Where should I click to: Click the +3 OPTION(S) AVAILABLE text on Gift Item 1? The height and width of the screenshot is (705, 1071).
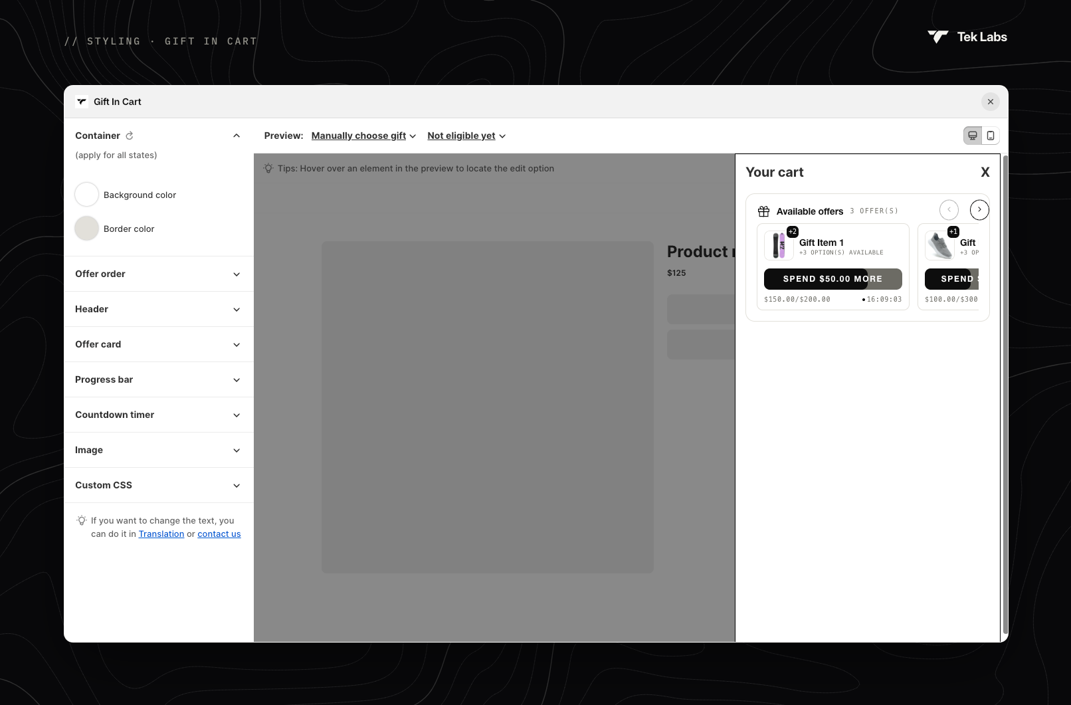[x=841, y=252]
